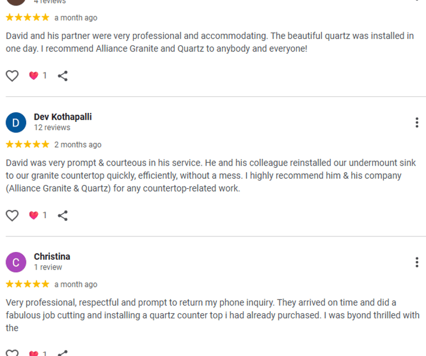Open more options for Dev Kothapalli's review
The width and height of the screenshot is (426, 356).
(x=417, y=122)
